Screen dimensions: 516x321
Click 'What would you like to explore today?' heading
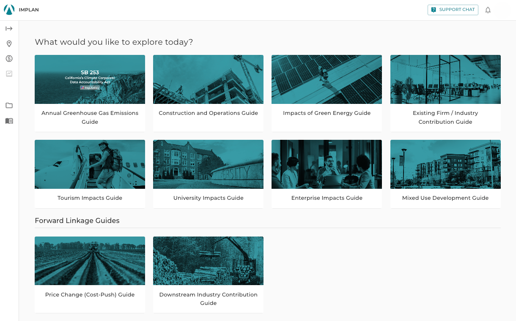[114, 42]
